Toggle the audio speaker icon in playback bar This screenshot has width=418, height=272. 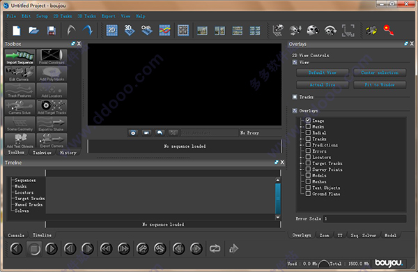(x=233, y=249)
